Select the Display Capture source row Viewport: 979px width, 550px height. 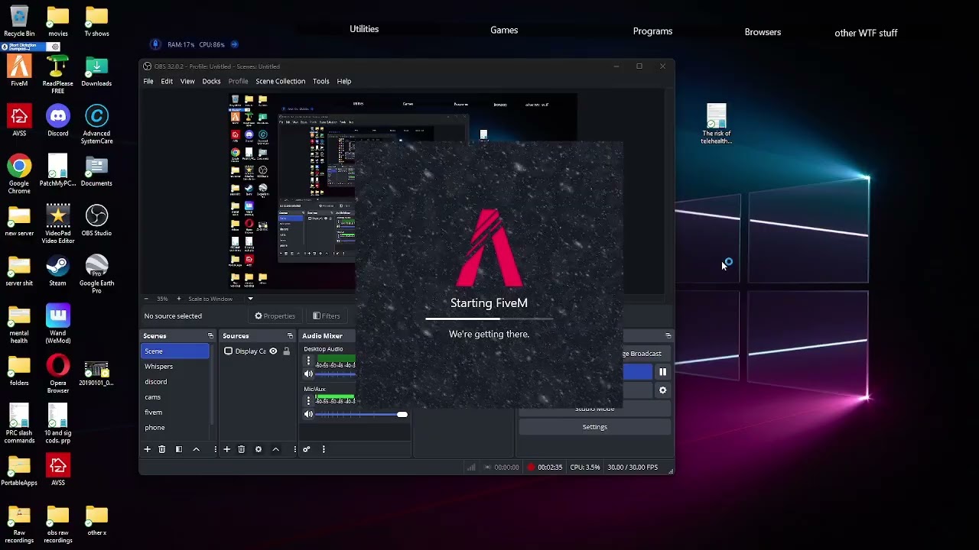click(257, 351)
